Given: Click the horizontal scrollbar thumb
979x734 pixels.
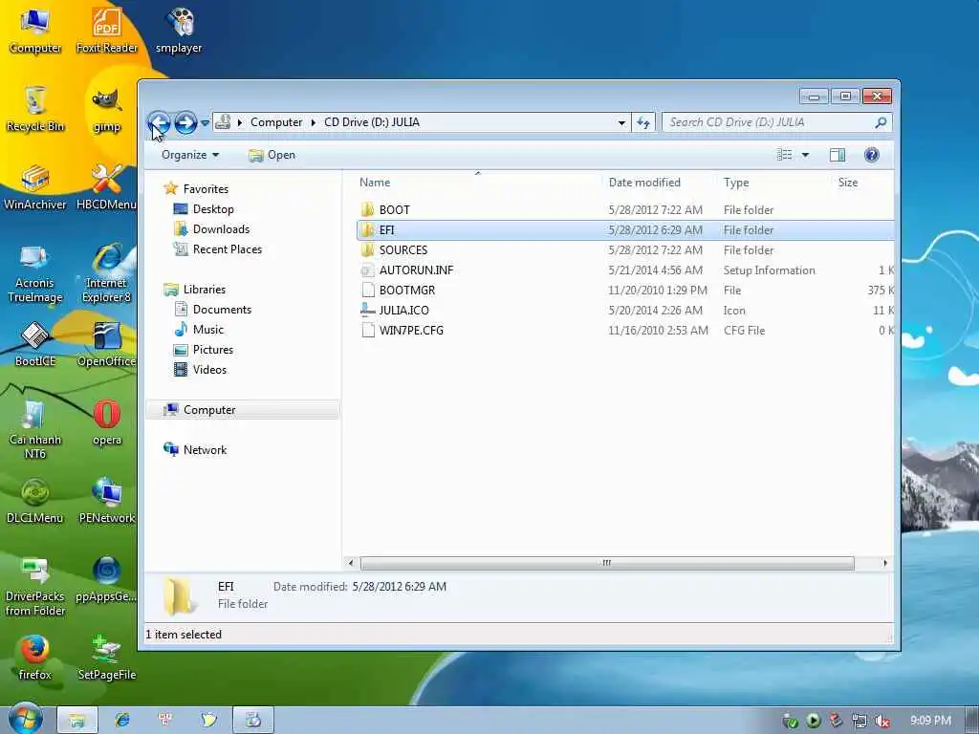Looking at the screenshot, I should pyautogui.click(x=607, y=563).
